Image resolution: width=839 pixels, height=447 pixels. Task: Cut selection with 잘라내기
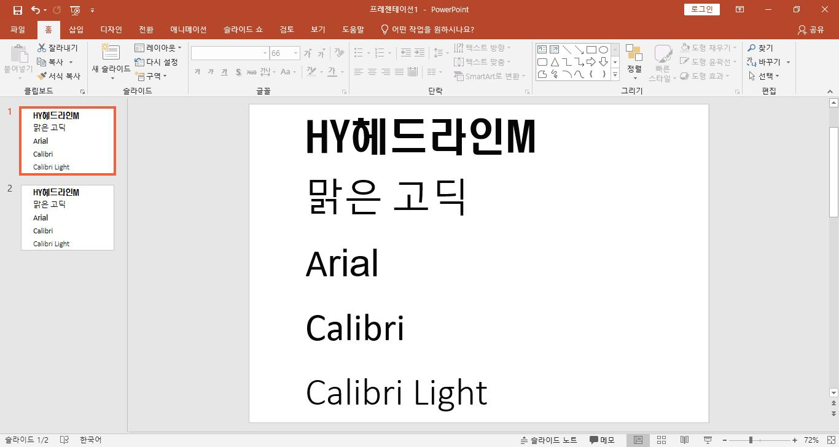(x=57, y=48)
